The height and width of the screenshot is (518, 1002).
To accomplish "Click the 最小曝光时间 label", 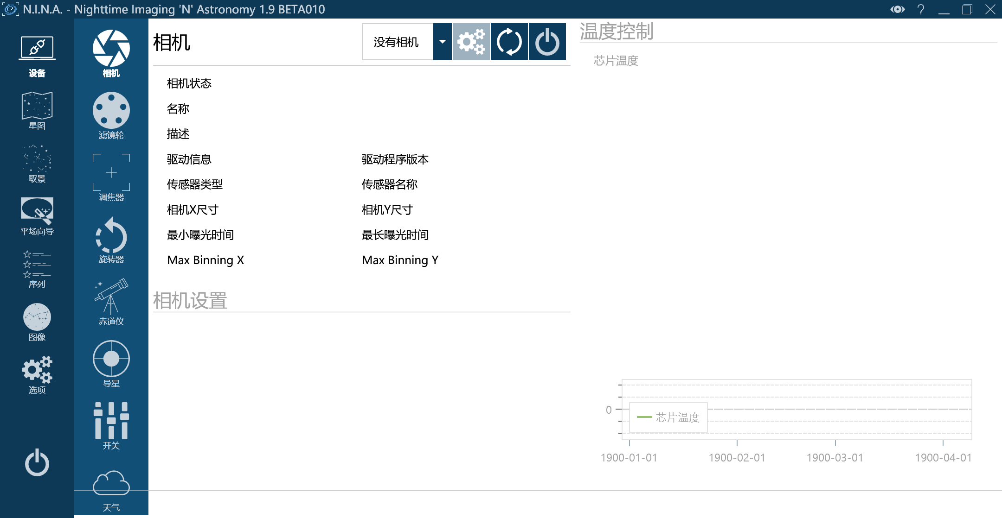I will click(200, 235).
